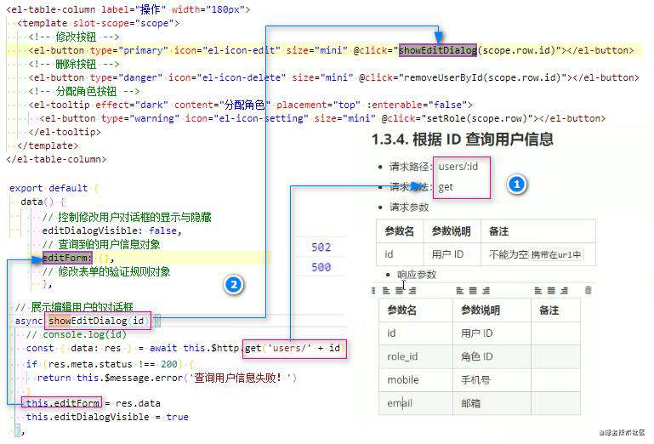The image size is (654, 444).
Task: Click the "请求参数" bullet label
Action: [409, 207]
